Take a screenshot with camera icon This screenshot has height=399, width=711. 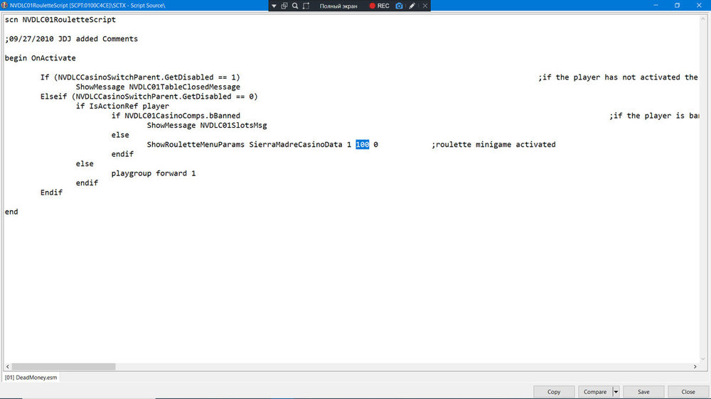click(399, 6)
